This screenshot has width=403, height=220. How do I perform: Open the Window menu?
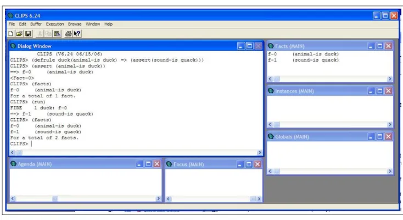93,24
